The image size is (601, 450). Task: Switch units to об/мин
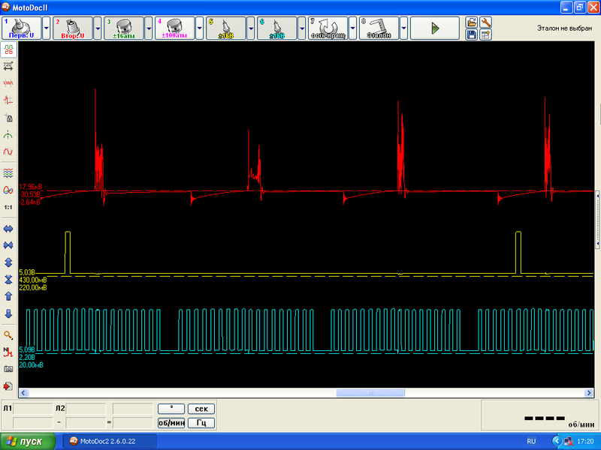click(x=171, y=423)
